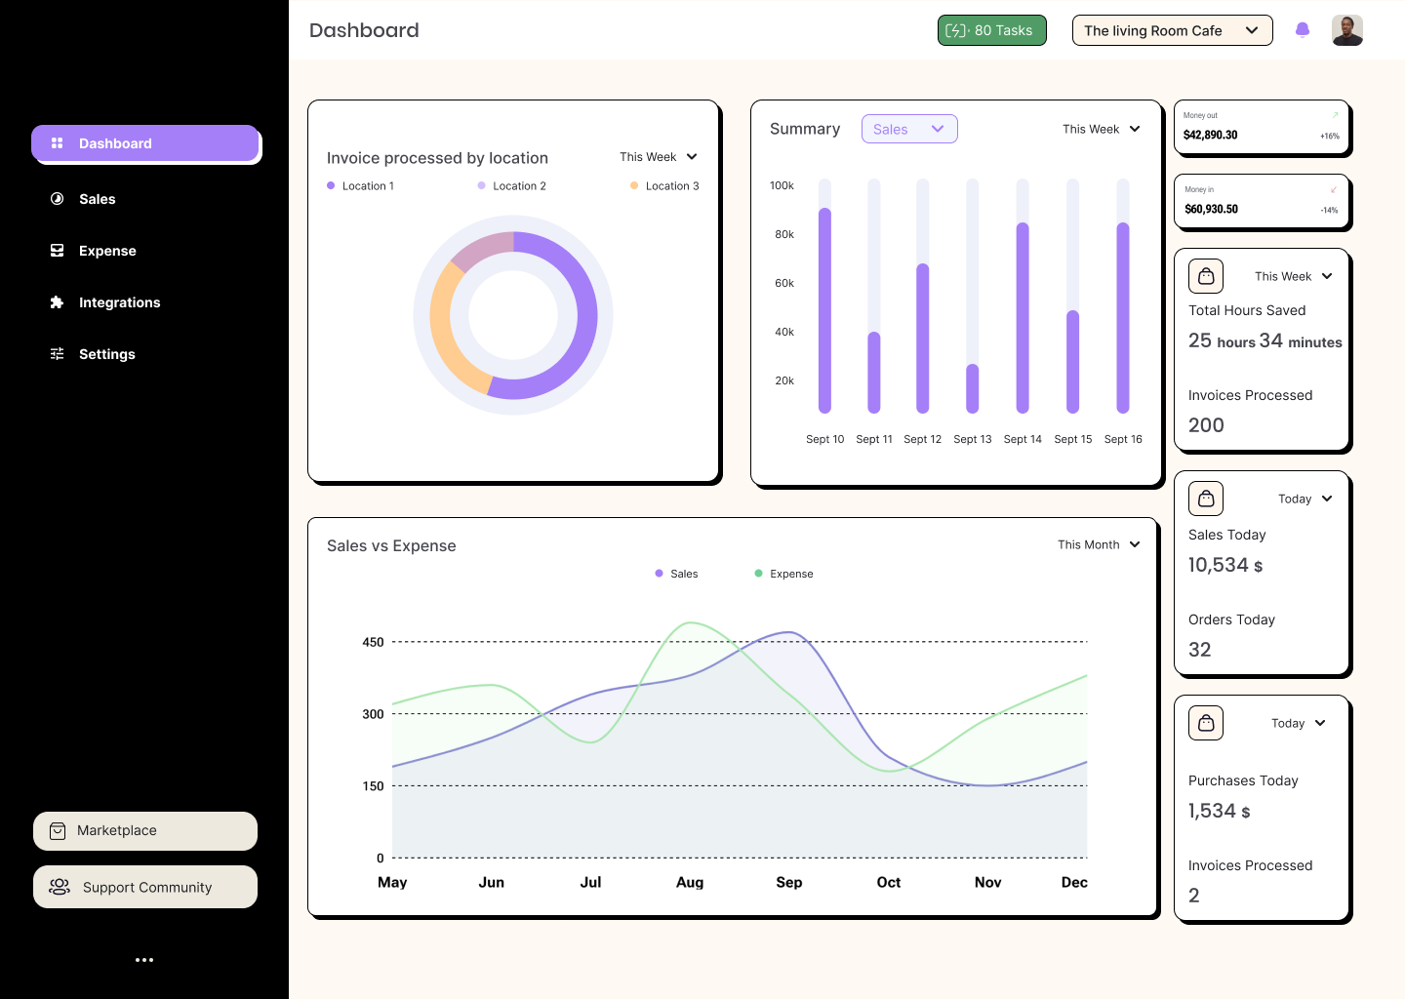Click the Dashboard grid icon
The height and width of the screenshot is (999, 1405).
point(58,143)
